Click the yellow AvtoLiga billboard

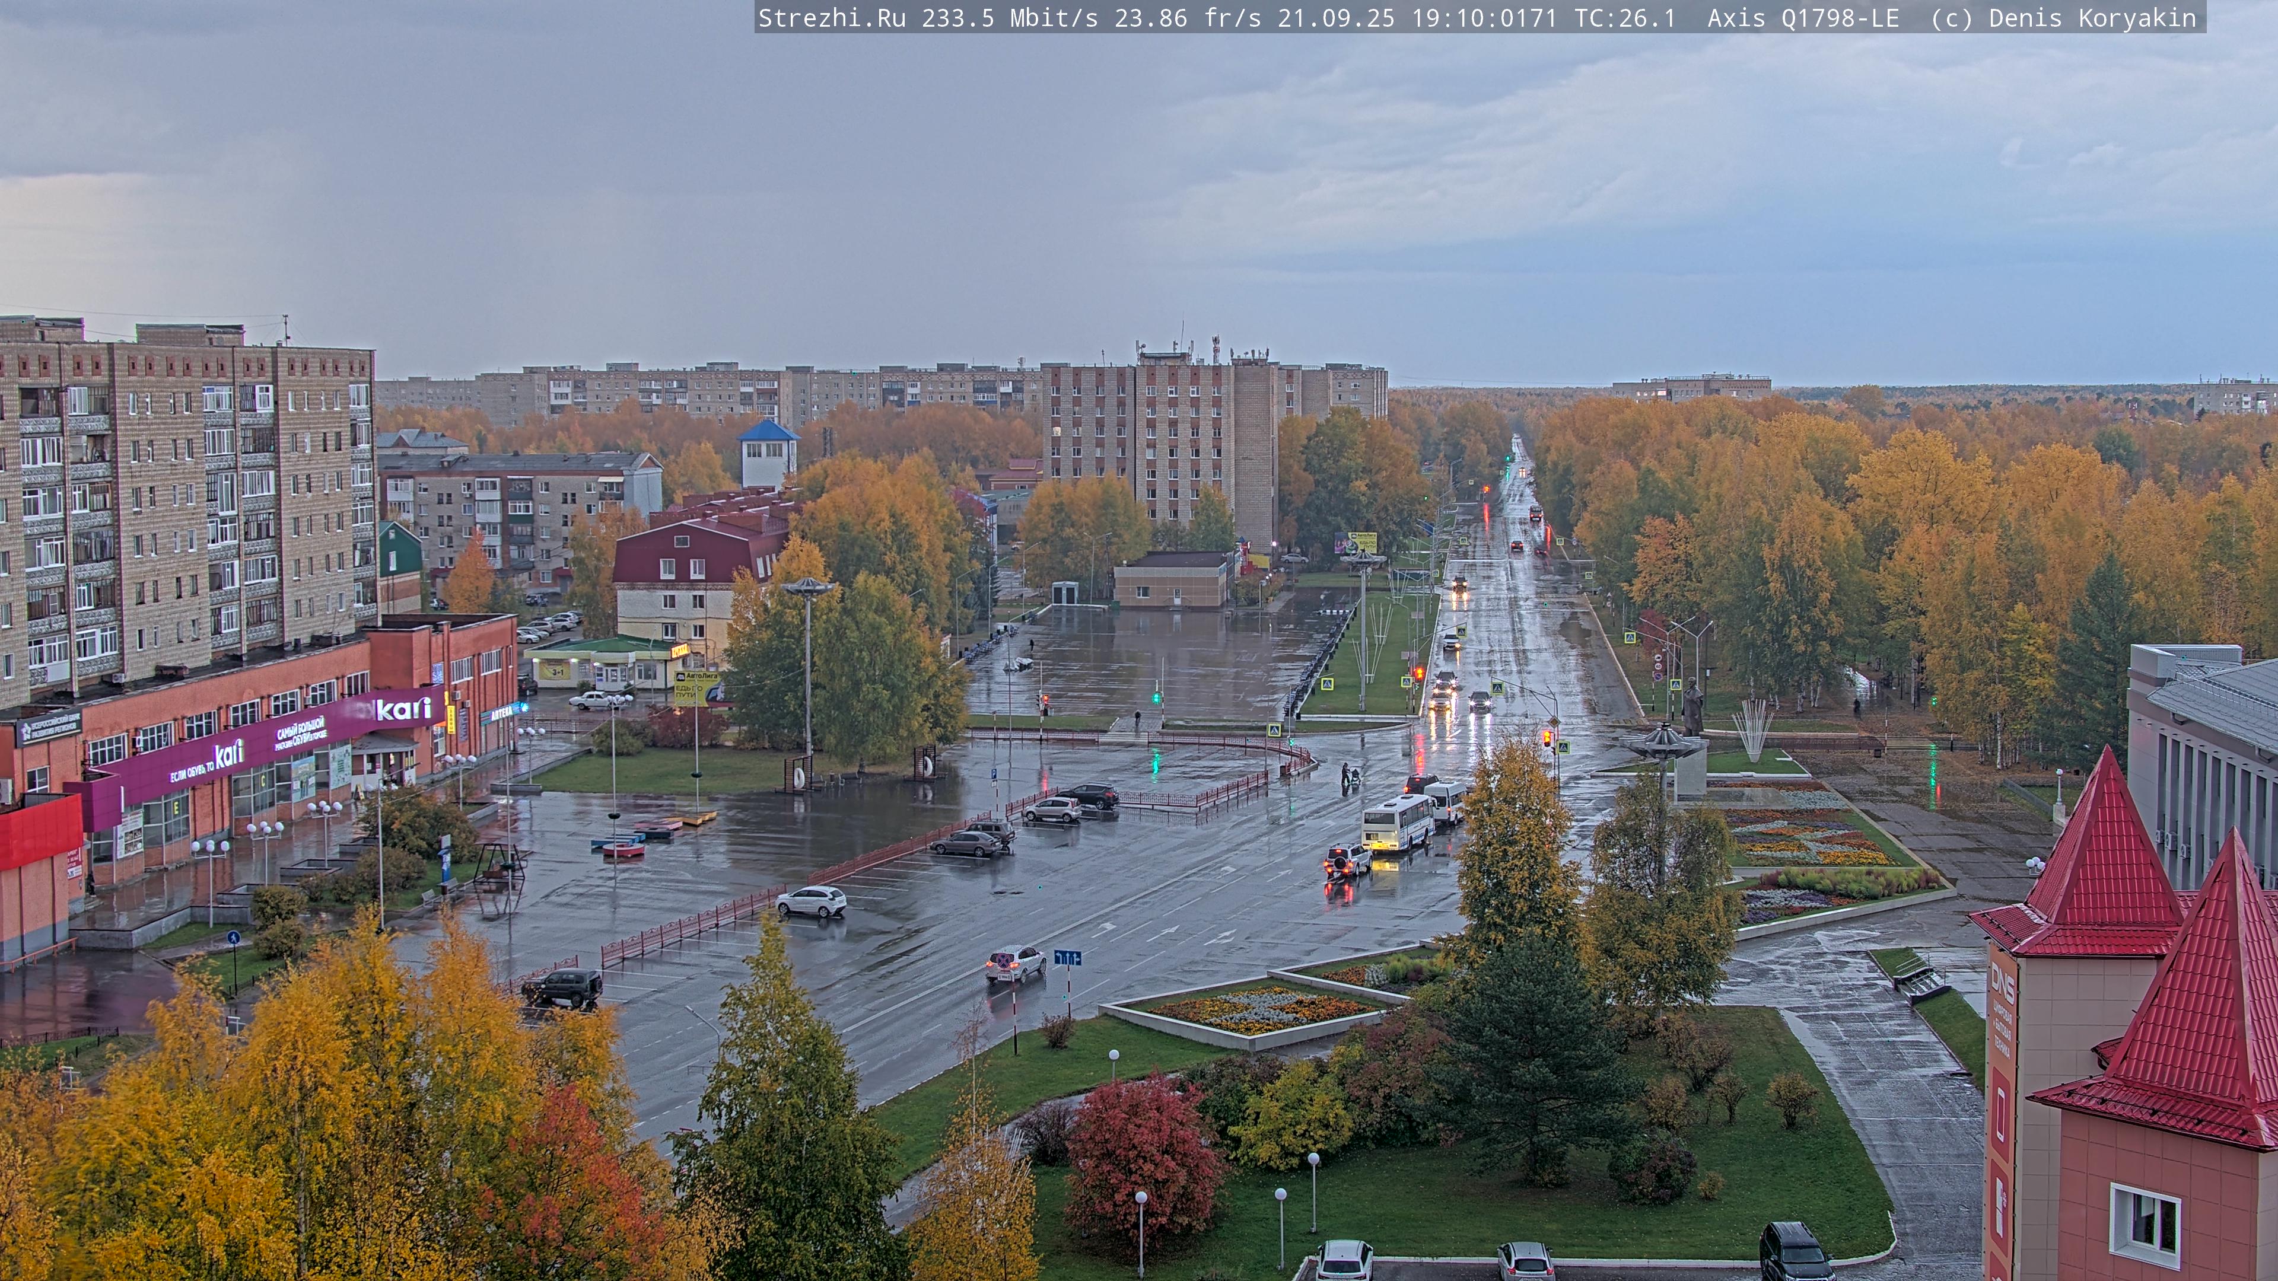(694, 688)
